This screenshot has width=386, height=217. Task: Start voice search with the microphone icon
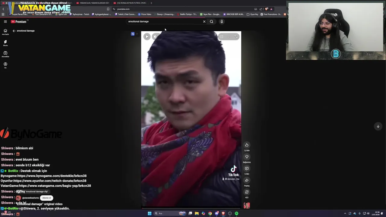point(222,21)
